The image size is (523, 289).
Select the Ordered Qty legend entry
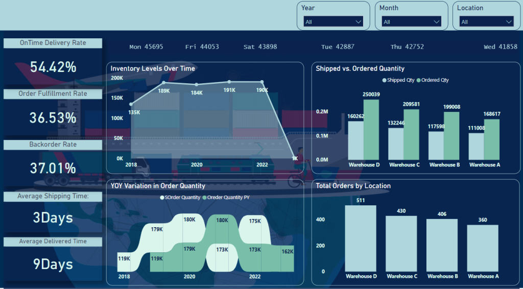(419, 80)
